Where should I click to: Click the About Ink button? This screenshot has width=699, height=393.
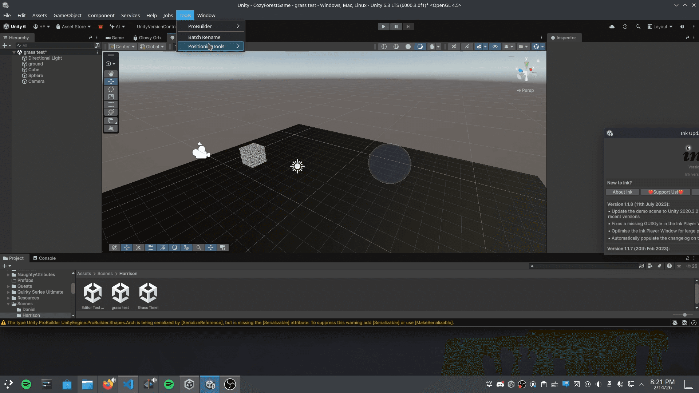(x=622, y=192)
